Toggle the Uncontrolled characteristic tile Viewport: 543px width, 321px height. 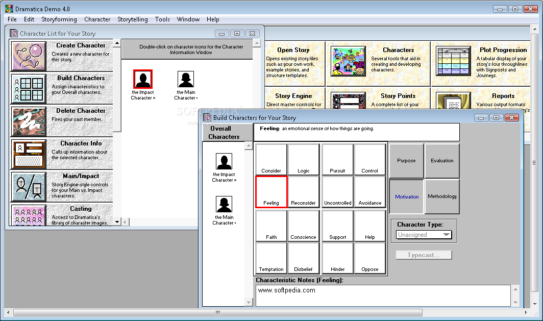338,192
